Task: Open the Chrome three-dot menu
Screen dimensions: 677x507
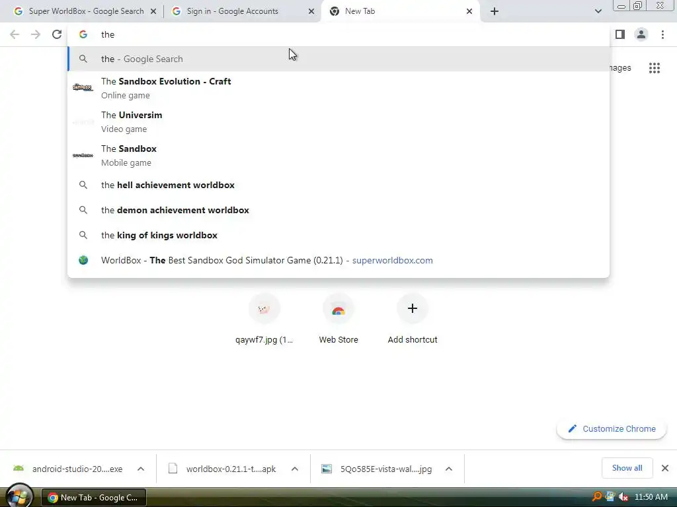Action: coord(662,34)
